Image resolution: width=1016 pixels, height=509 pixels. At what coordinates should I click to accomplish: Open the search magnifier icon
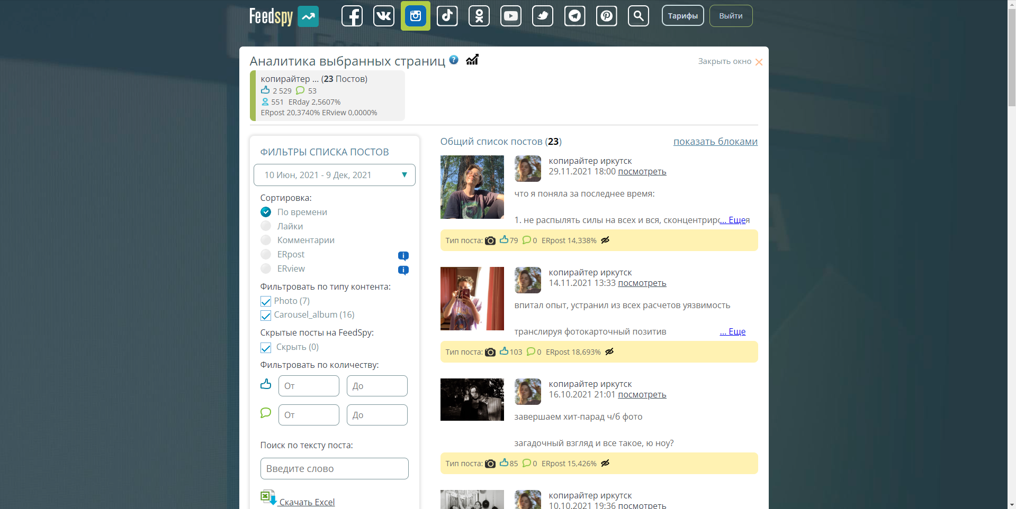pos(639,16)
